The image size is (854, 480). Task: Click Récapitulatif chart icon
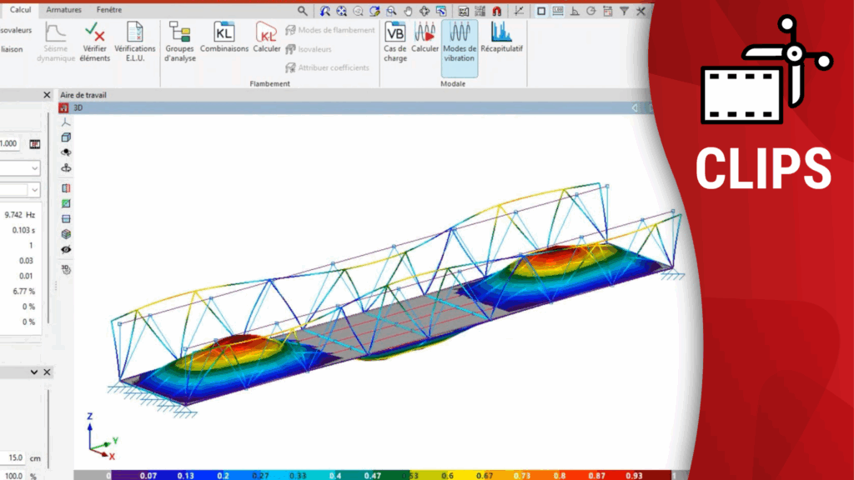tap(501, 39)
